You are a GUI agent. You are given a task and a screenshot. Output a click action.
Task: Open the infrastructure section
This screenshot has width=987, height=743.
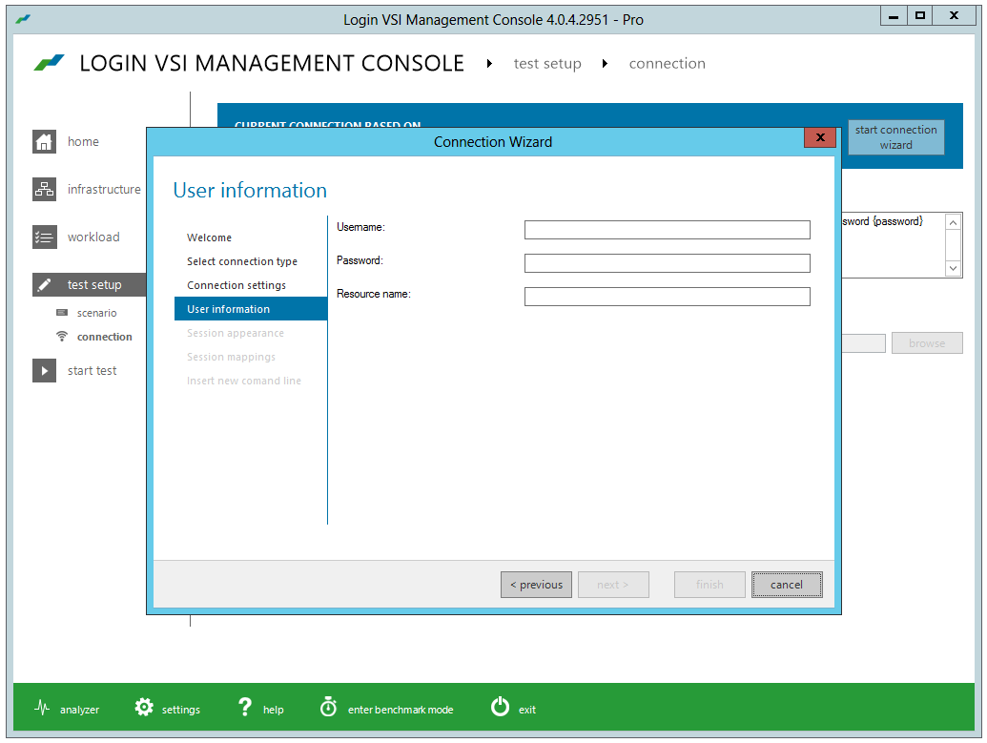pos(104,189)
